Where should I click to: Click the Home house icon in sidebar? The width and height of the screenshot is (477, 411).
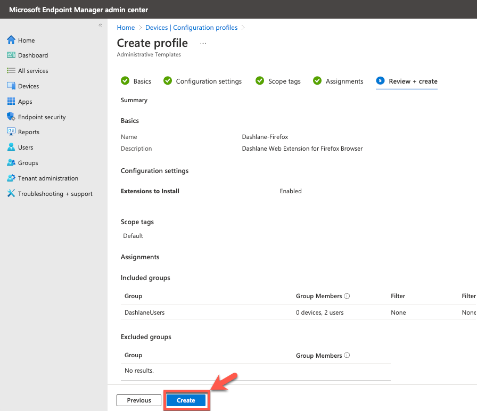[x=11, y=40]
